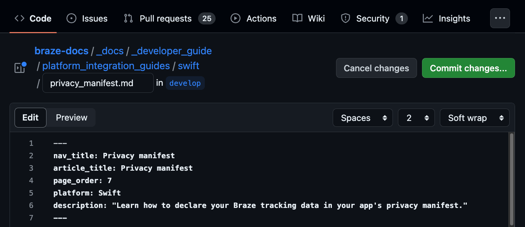Image resolution: width=525 pixels, height=227 pixels.
Task: Open the Soft wrap mode dropdown
Action: coord(474,118)
